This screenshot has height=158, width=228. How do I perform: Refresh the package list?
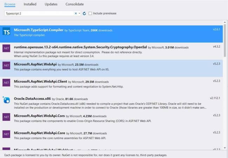pyautogui.click(x=84, y=14)
